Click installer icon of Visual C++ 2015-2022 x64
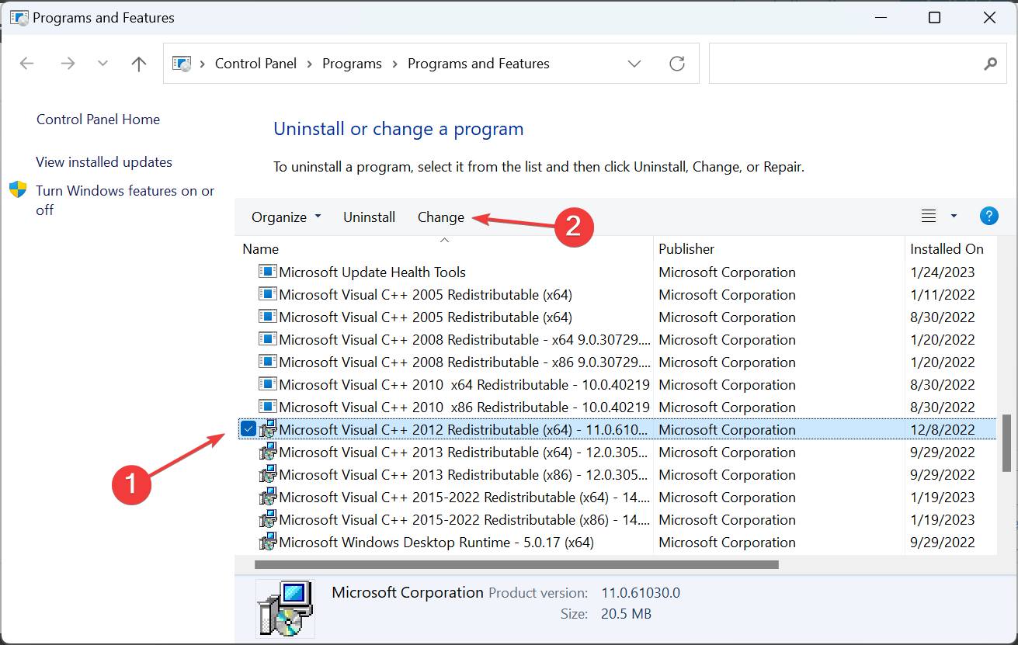The height and width of the screenshot is (645, 1018). point(268,497)
